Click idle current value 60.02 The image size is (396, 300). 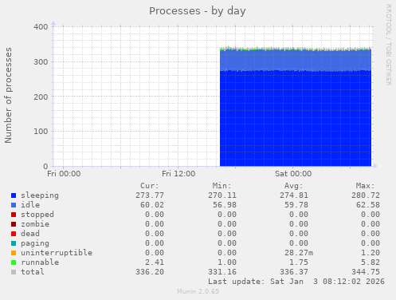pos(152,205)
